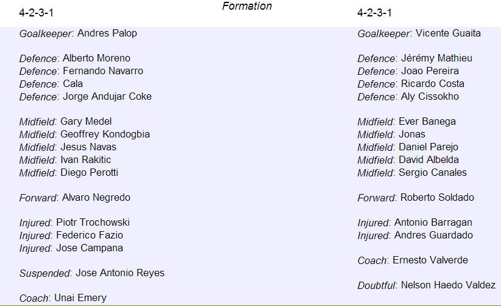The image size is (501, 306).
Task: Click the Formation heading text
Action: [247, 6]
